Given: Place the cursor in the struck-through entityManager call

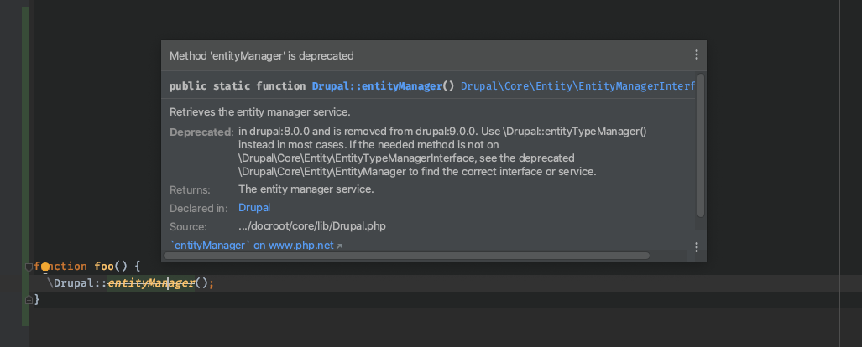Looking at the screenshot, I should [151, 283].
